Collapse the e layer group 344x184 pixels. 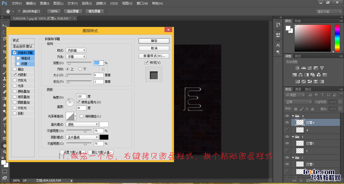(x=293, y=116)
